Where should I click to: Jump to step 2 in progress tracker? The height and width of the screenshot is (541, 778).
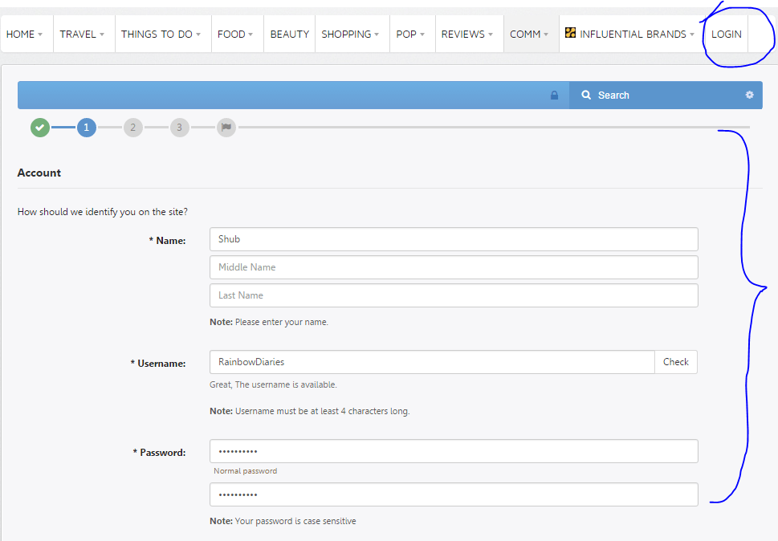point(133,128)
